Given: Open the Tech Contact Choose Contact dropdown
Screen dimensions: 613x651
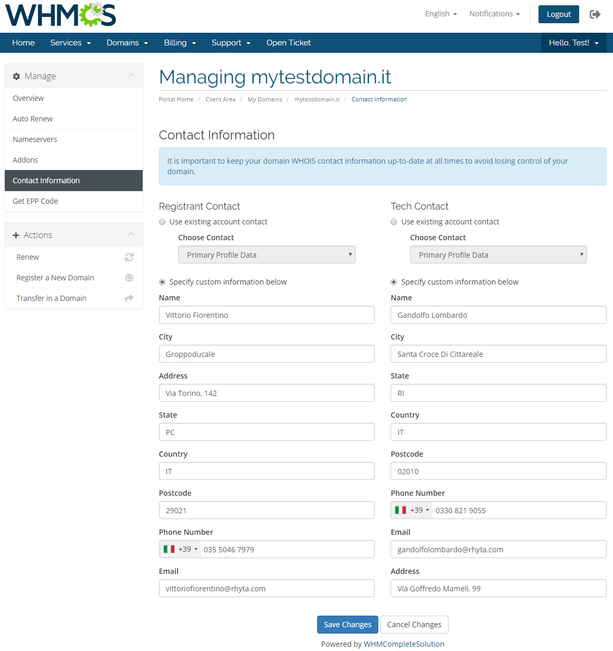Looking at the screenshot, I should coord(498,254).
